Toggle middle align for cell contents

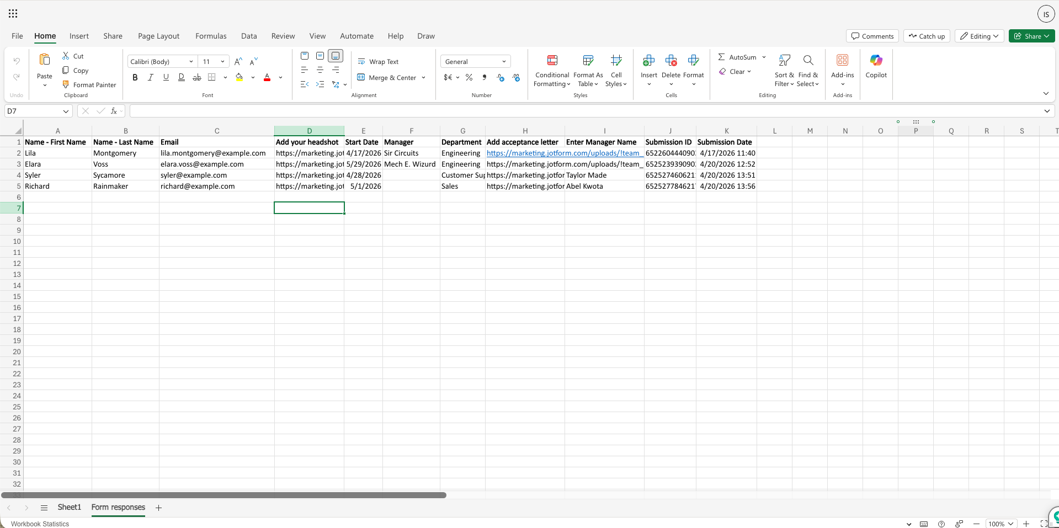pos(320,55)
